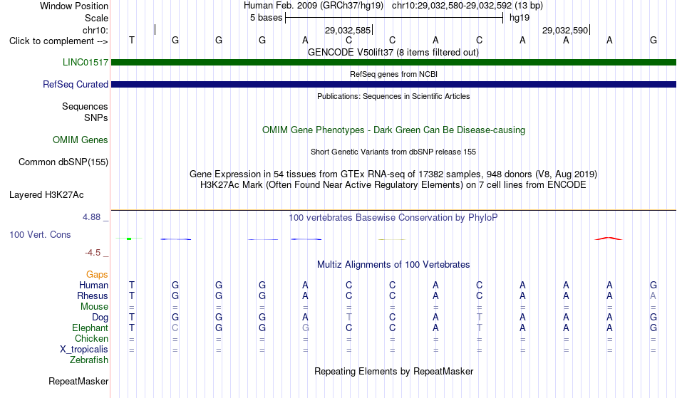Click the 'Click to complement -->' label
The image size is (677, 398).
tap(58, 41)
